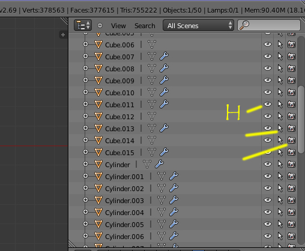Screen dimensions: 305x251
Task: Hide Cube.006 with its eye icon
Action: pyautogui.click(x=268, y=44)
